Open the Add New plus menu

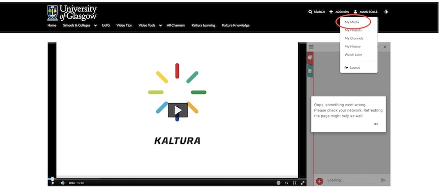pos(339,12)
